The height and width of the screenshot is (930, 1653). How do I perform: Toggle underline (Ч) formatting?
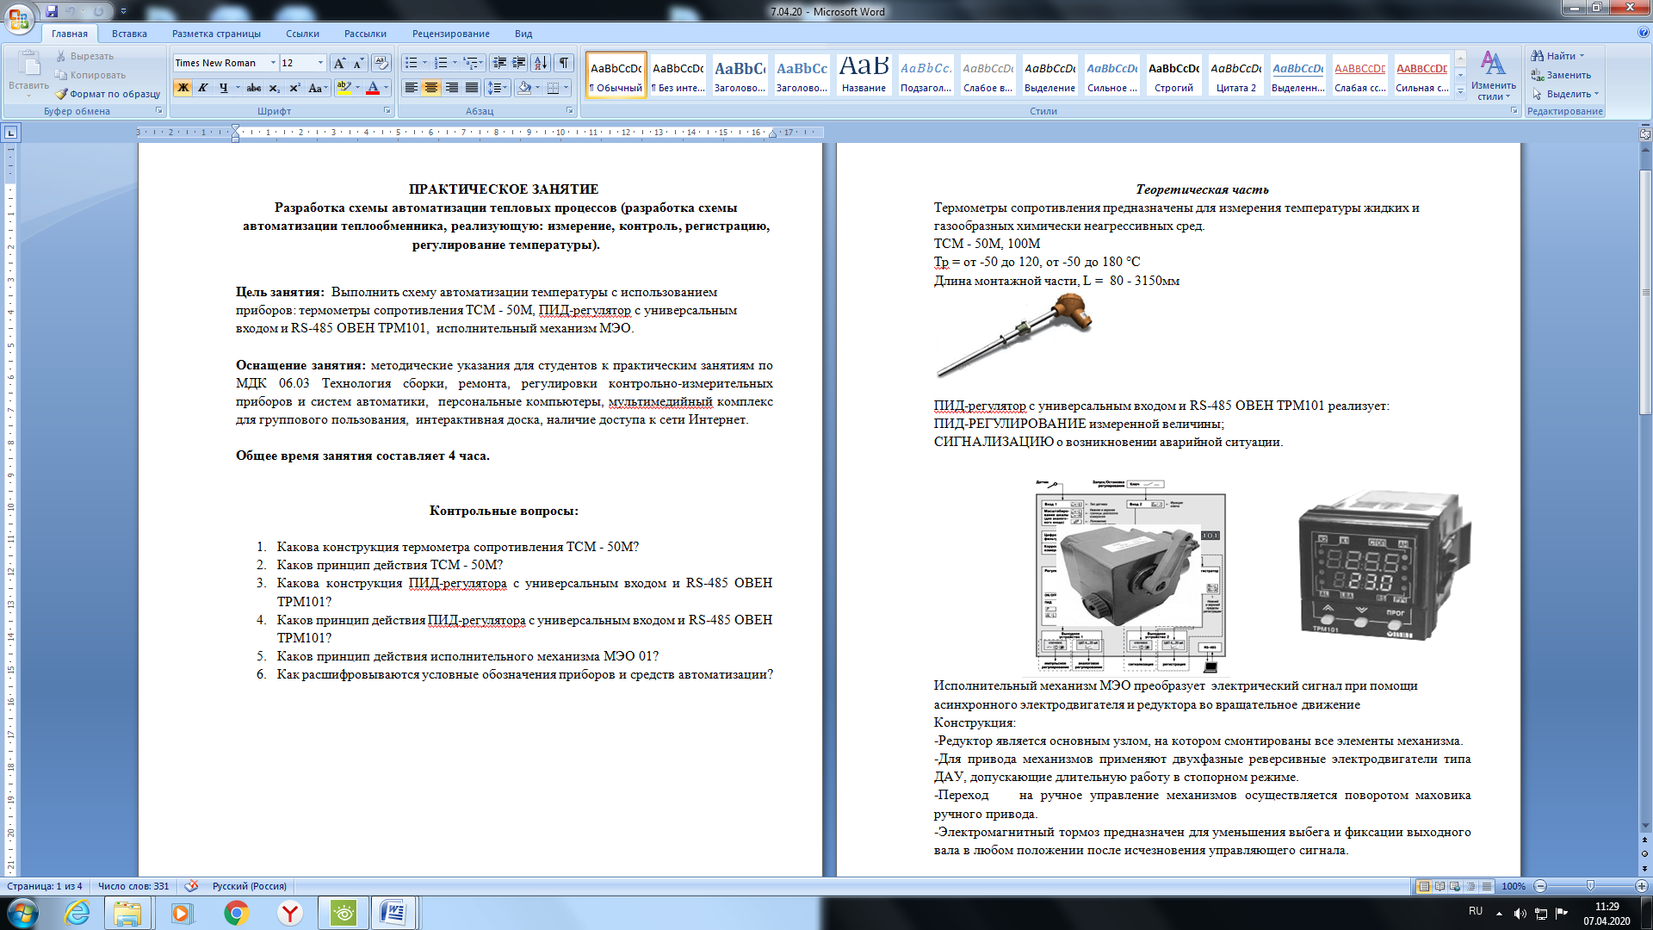click(223, 88)
